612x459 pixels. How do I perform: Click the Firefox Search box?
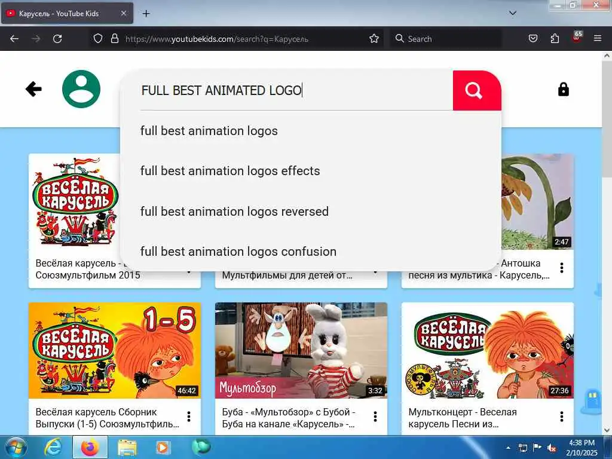click(445, 39)
